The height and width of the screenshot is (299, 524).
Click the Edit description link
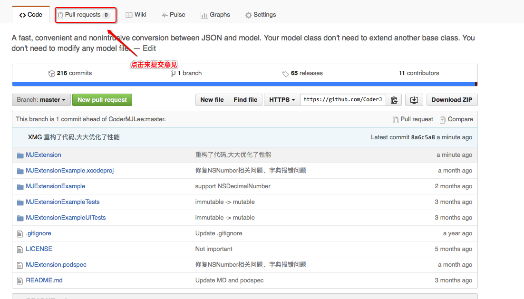[x=149, y=48]
